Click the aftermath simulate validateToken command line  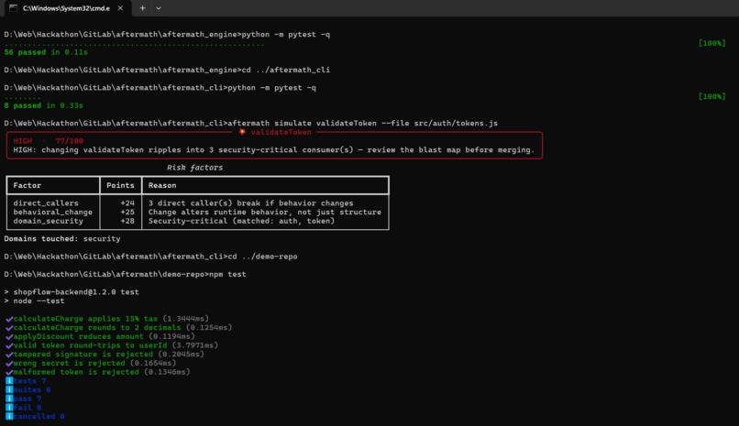pyautogui.click(x=250, y=124)
